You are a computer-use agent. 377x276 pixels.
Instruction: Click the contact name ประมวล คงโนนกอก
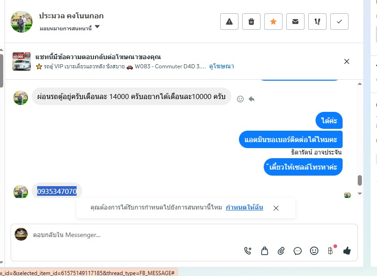coord(71,16)
